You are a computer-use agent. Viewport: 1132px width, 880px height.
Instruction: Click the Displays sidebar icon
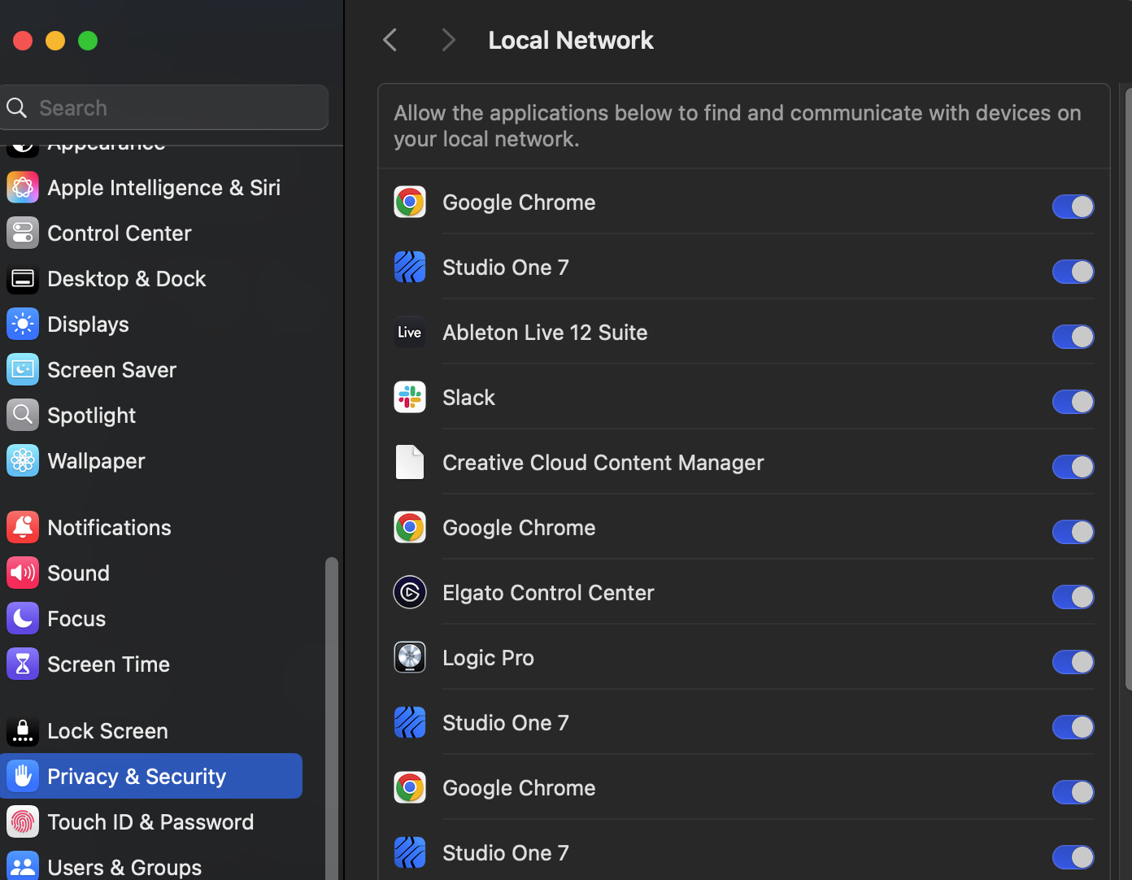(x=23, y=325)
